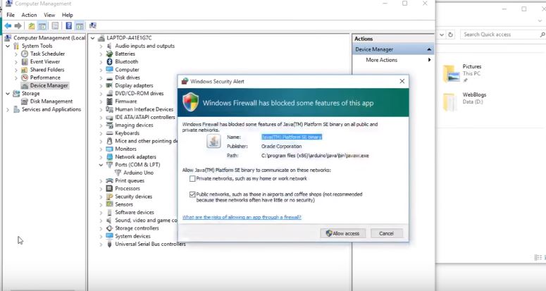Uncheck the Public networks checkbox
This screenshot has height=291, width=546.
pos(192,194)
